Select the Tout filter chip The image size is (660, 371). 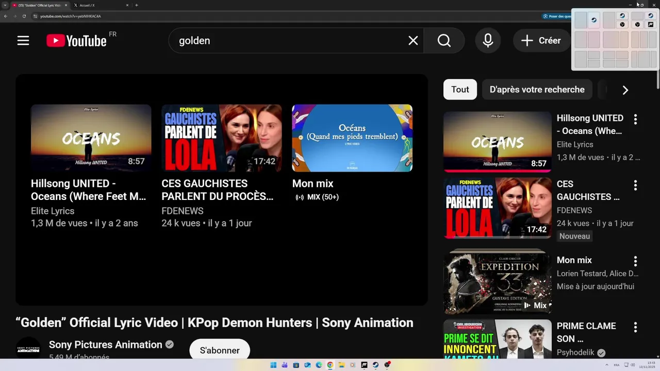click(x=460, y=90)
